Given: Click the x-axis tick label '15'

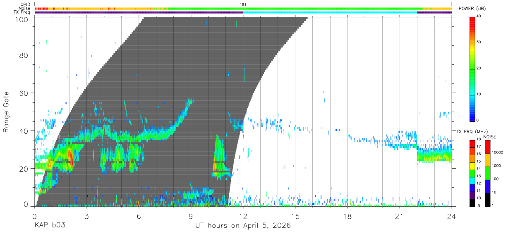Looking at the screenshot, I should [295, 216].
